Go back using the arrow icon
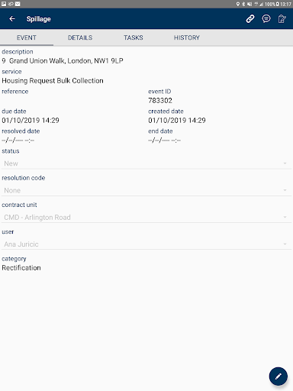Screen dimensions: 293x391 pyautogui.click(x=12, y=19)
